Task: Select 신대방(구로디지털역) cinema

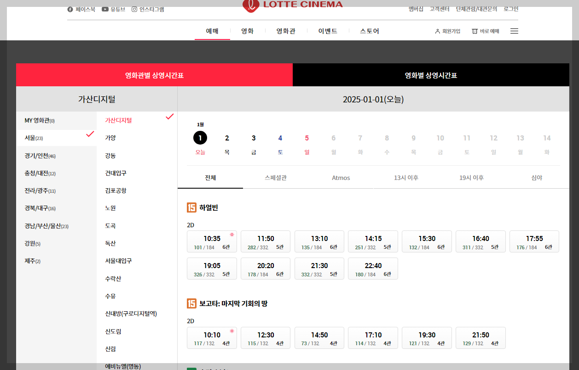Action: coord(131,314)
